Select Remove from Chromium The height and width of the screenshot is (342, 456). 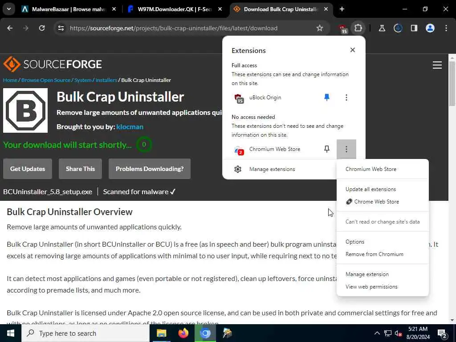click(x=374, y=254)
